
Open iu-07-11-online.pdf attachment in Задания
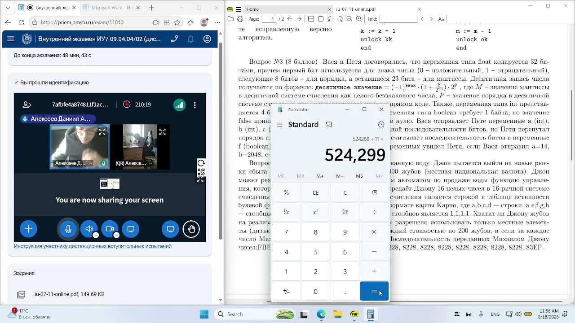coord(69,294)
